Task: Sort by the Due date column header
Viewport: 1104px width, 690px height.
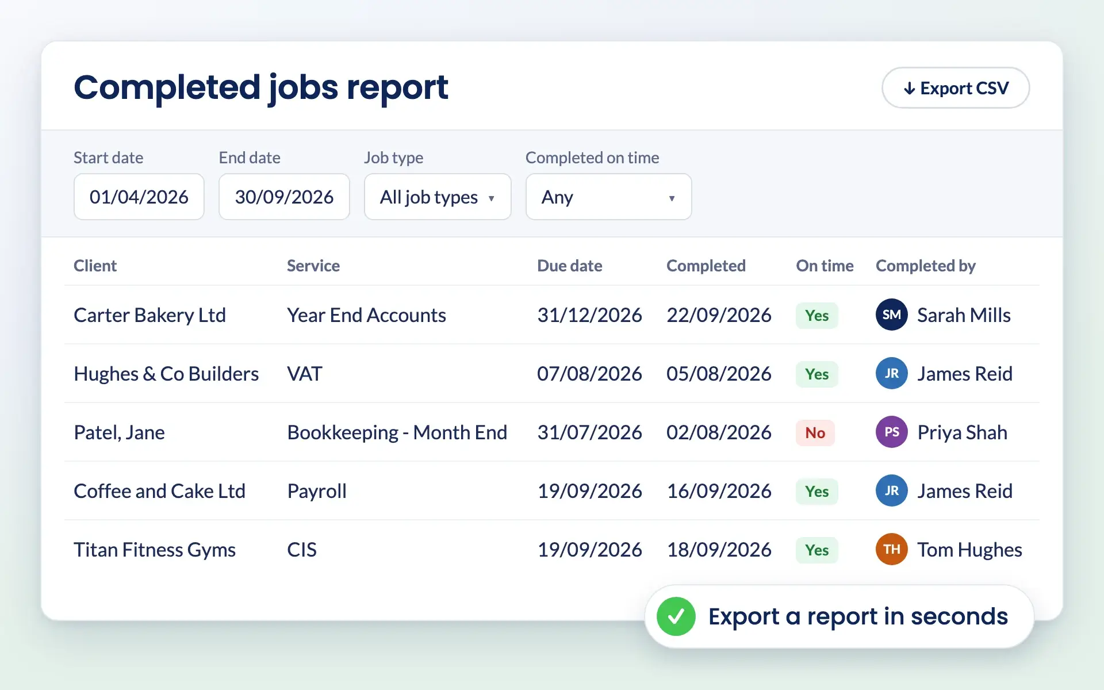Action: [x=570, y=266]
